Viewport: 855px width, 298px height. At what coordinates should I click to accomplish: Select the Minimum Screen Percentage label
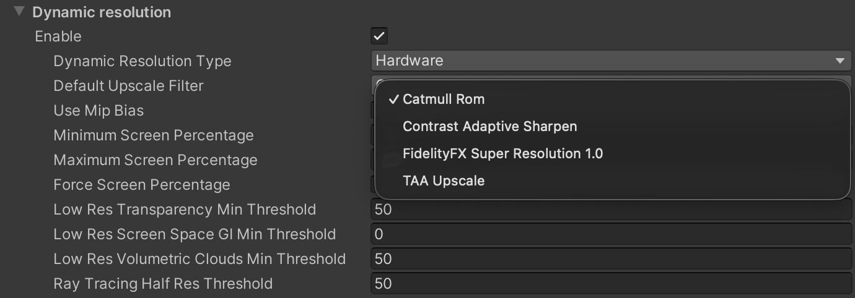(154, 135)
